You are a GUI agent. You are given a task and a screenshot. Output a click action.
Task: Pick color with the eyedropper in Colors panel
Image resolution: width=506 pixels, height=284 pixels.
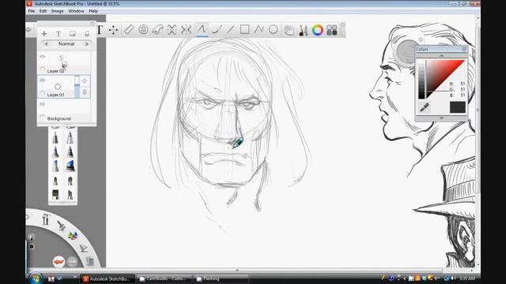[x=425, y=107]
